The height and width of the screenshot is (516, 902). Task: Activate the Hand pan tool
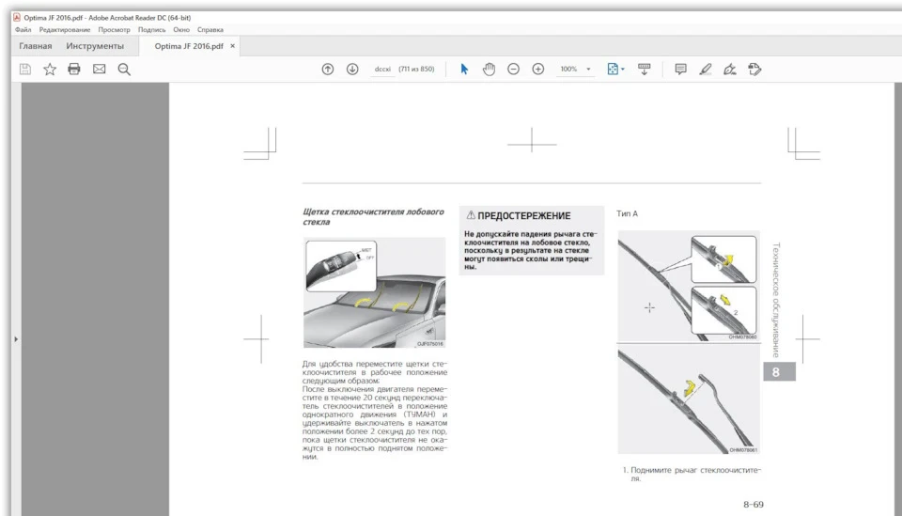(489, 69)
